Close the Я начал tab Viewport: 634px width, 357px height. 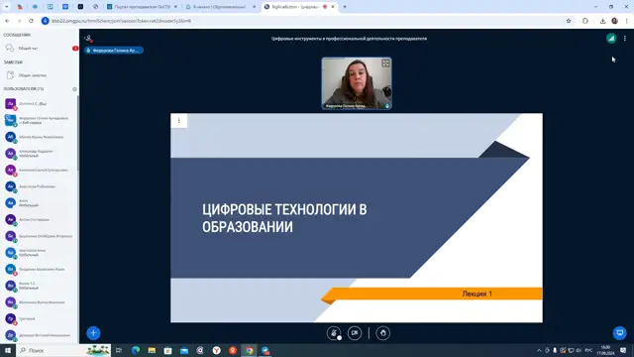click(254, 7)
